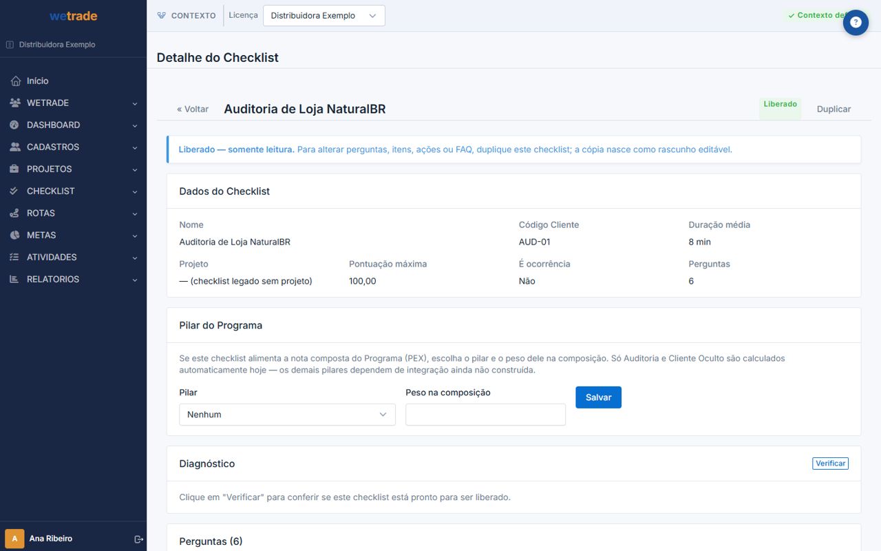
Task: Expand the PROJETOS menu chevron
Action: 135,169
